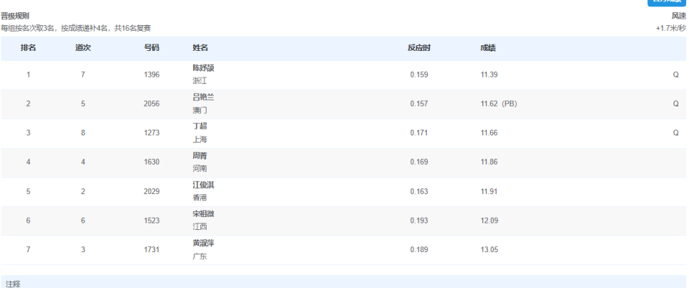Screen dimensions: 689x288
Task: Click the 11.62 (PB) result
Action: [498, 104]
